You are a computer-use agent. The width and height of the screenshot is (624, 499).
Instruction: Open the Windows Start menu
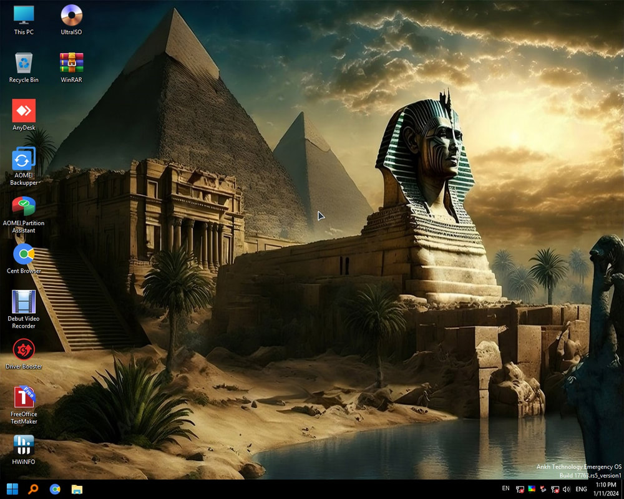click(12, 489)
